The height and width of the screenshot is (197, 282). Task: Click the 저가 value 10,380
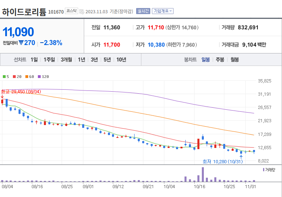[x=156, y=45]
